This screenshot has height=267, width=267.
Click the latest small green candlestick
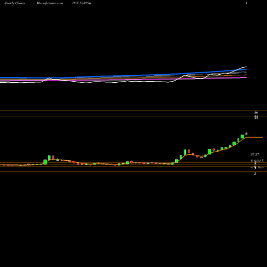tap(246, 133)
